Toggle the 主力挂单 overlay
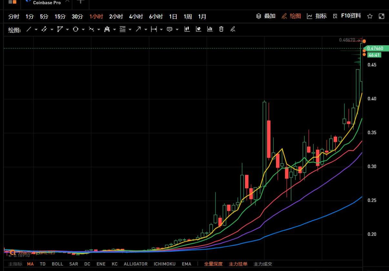389x271 pixels. click(x=238, y=264)
